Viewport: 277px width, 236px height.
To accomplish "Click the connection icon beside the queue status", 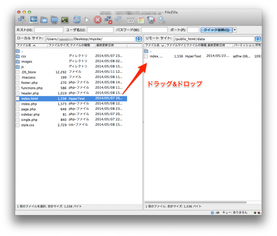I will click(218, 213).
